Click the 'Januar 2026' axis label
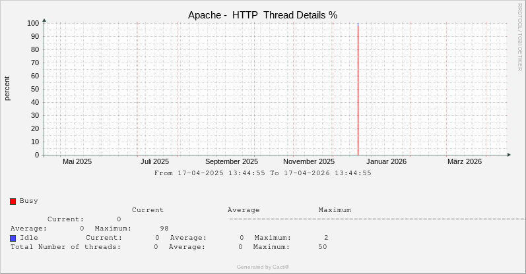Viewport: 526px width, 274px height. pos(387,161)
